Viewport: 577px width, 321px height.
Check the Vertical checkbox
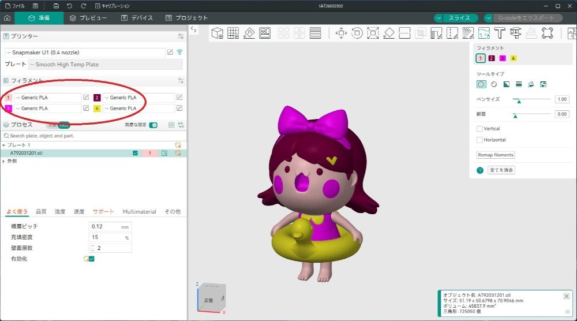[479, 129]
